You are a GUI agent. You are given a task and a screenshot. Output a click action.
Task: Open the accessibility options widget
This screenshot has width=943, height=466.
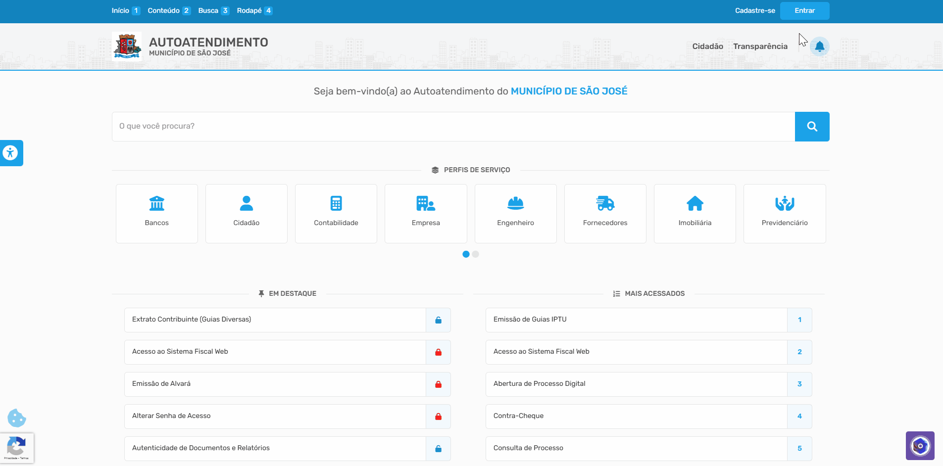(10, 153)
